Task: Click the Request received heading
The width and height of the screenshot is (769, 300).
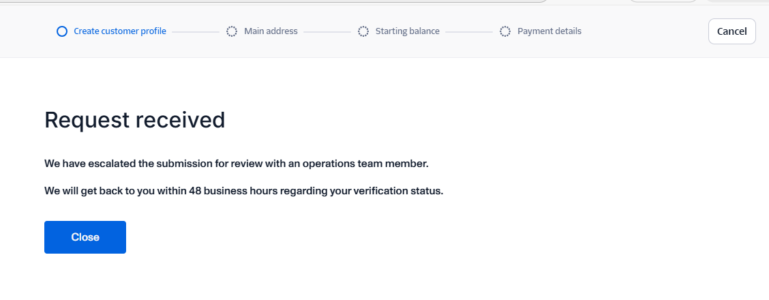Action: 134,120
